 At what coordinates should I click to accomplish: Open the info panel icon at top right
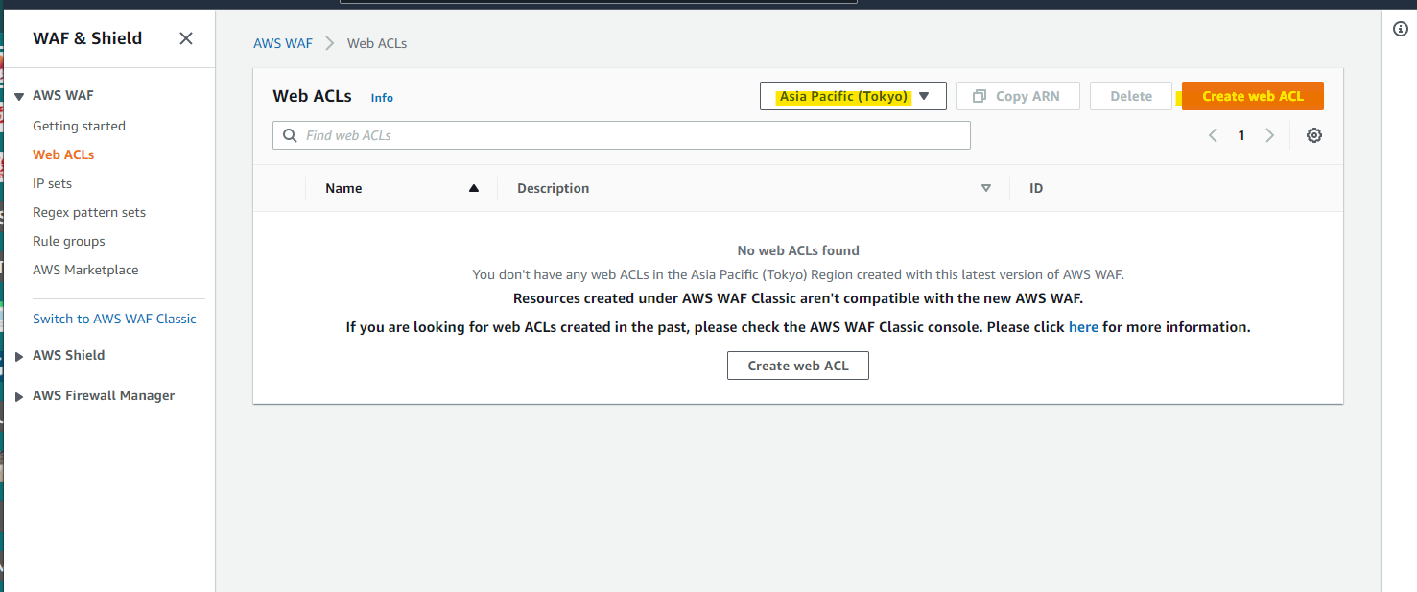click(1399, 29)
